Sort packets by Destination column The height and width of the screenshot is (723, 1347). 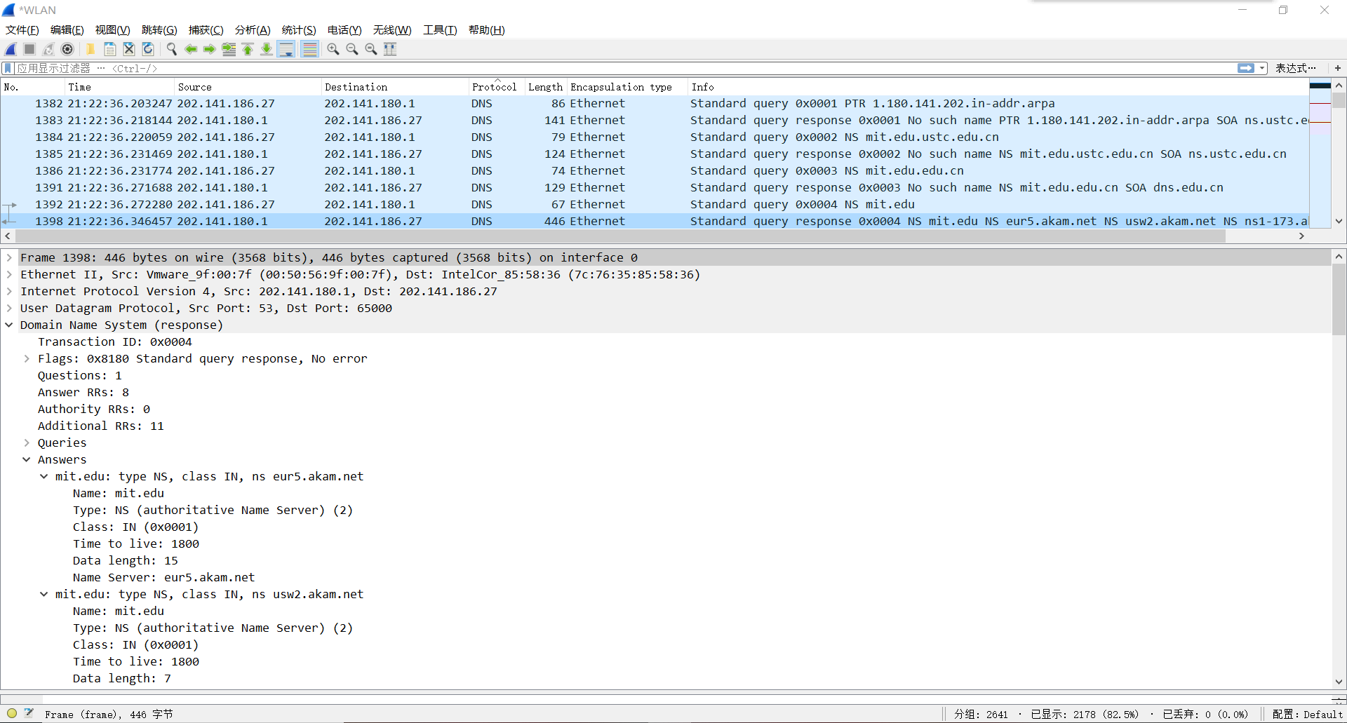(394, 87)
